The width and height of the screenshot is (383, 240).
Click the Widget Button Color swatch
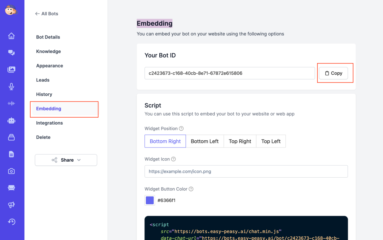[x=150, y=200]
